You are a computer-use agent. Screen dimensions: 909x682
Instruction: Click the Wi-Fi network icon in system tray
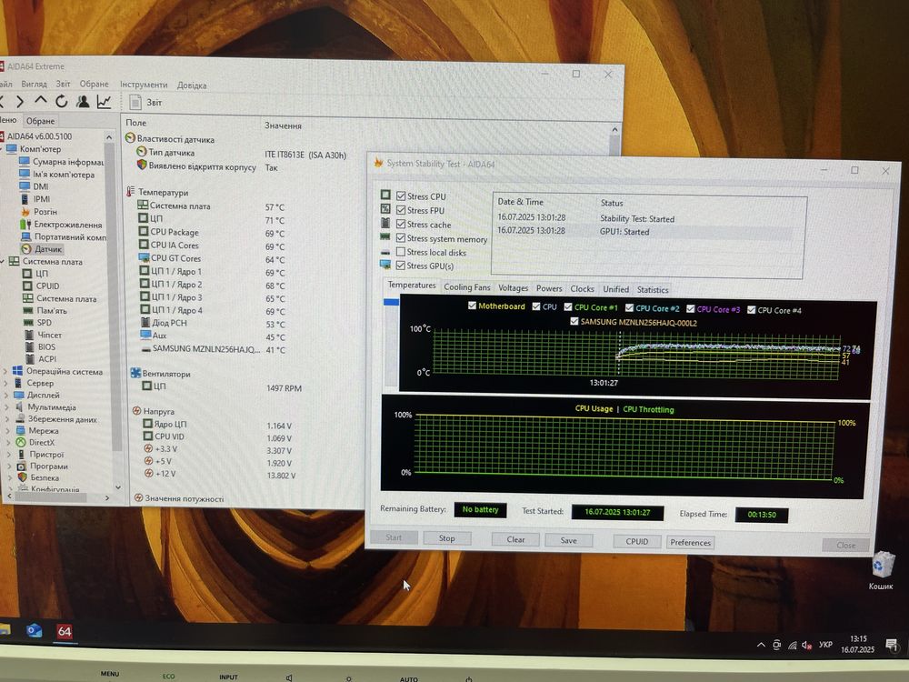coord(792,646)
